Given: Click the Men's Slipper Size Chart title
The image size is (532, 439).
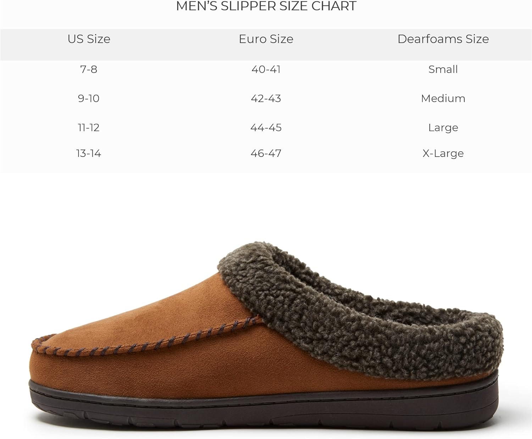Looking at the screenshot, I should tap(266, 6).
